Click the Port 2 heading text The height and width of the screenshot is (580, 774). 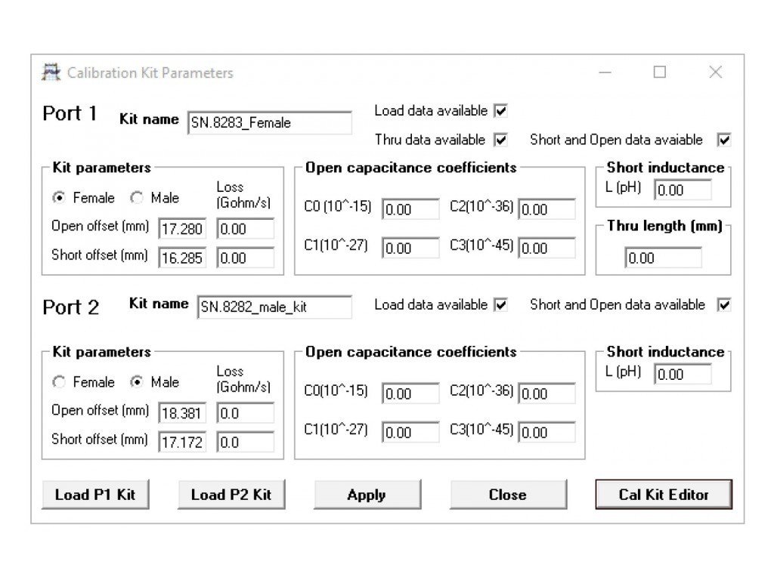71,307
